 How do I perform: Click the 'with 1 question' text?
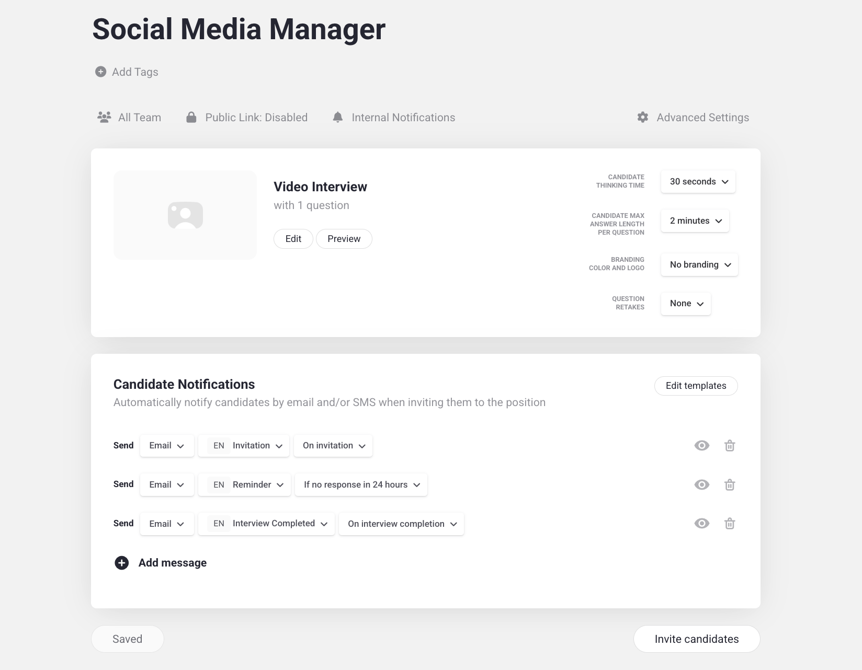312,205
